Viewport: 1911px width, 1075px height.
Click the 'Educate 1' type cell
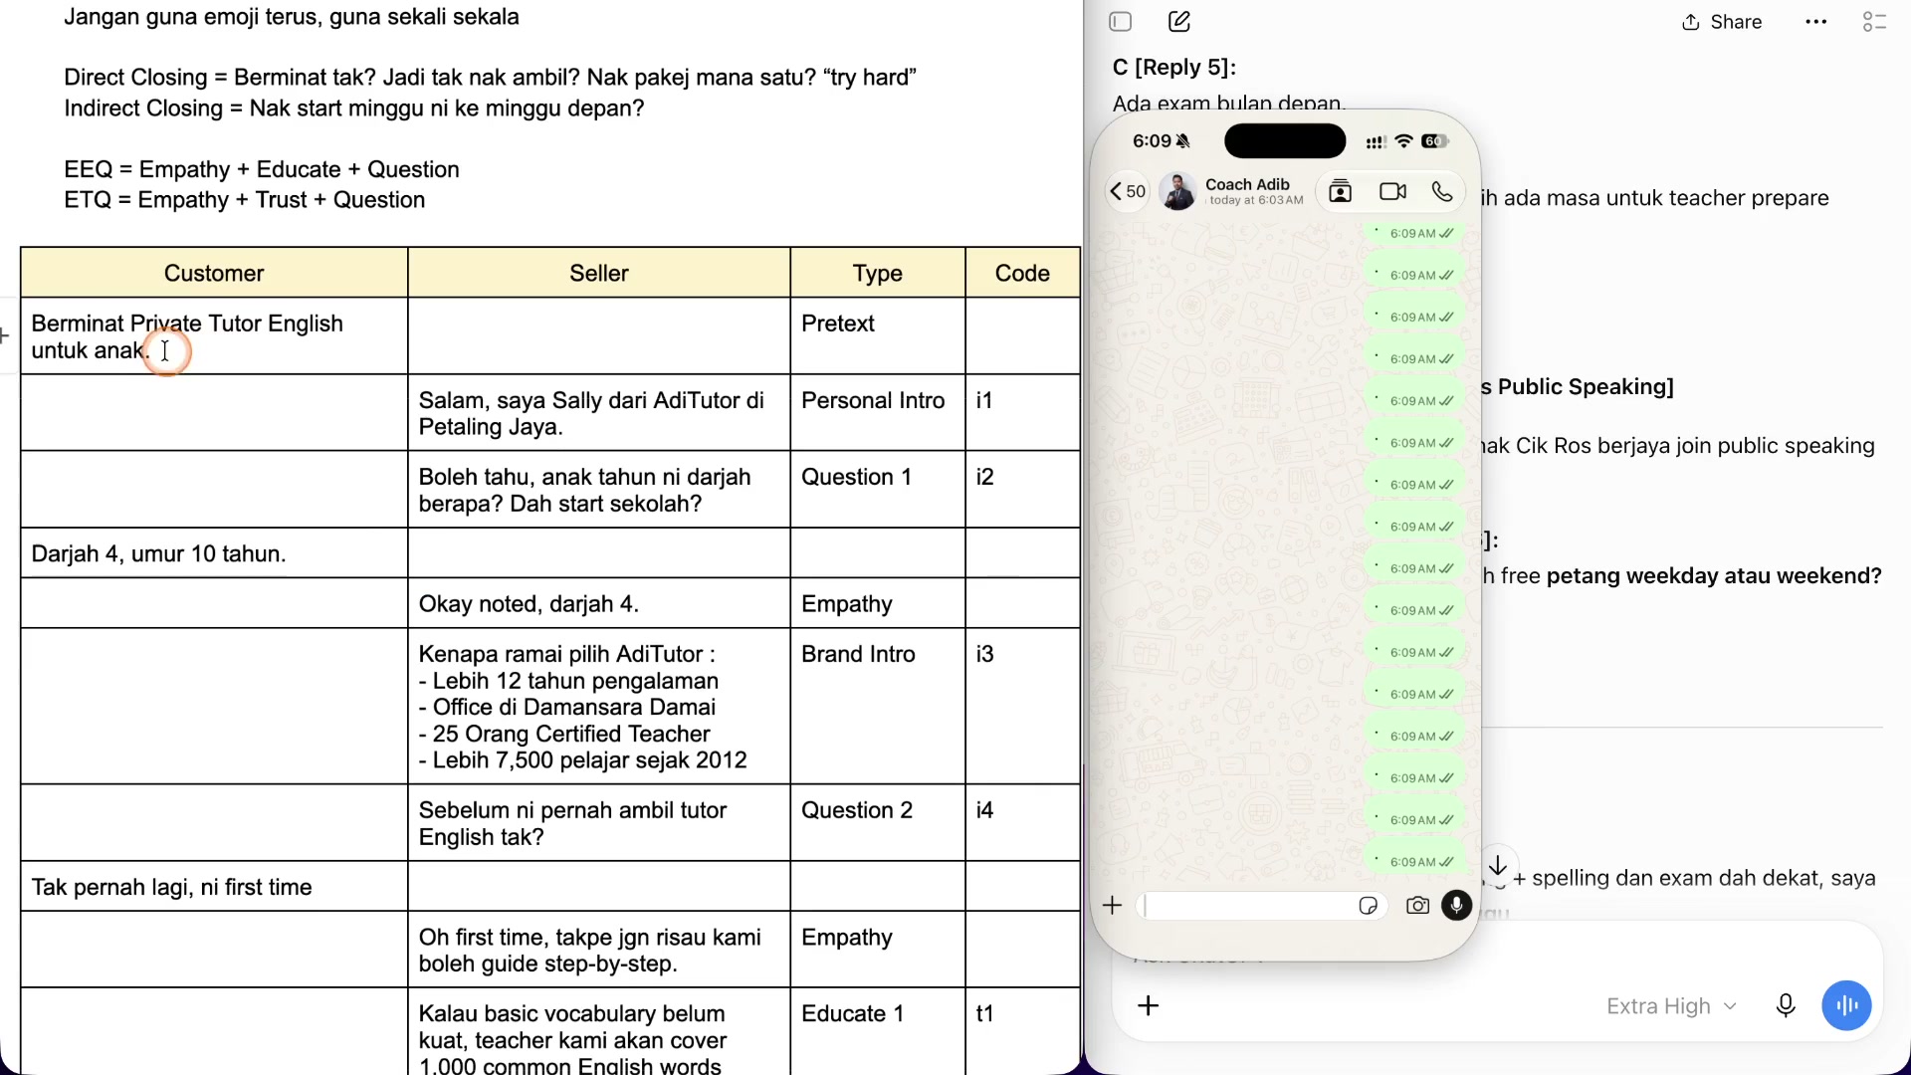pyautogui.click(x=878, y=1031)
